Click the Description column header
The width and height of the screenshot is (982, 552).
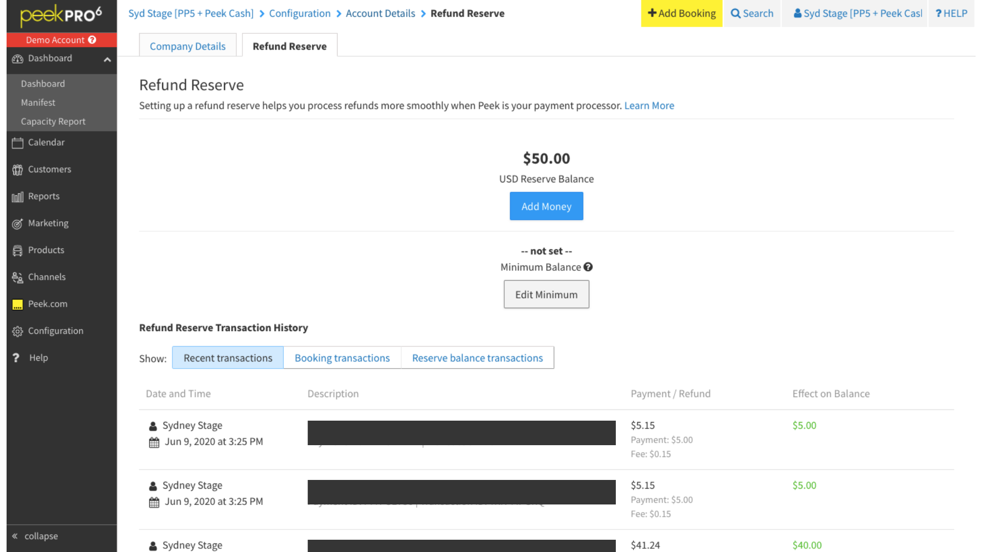click(x=333, y=394)
